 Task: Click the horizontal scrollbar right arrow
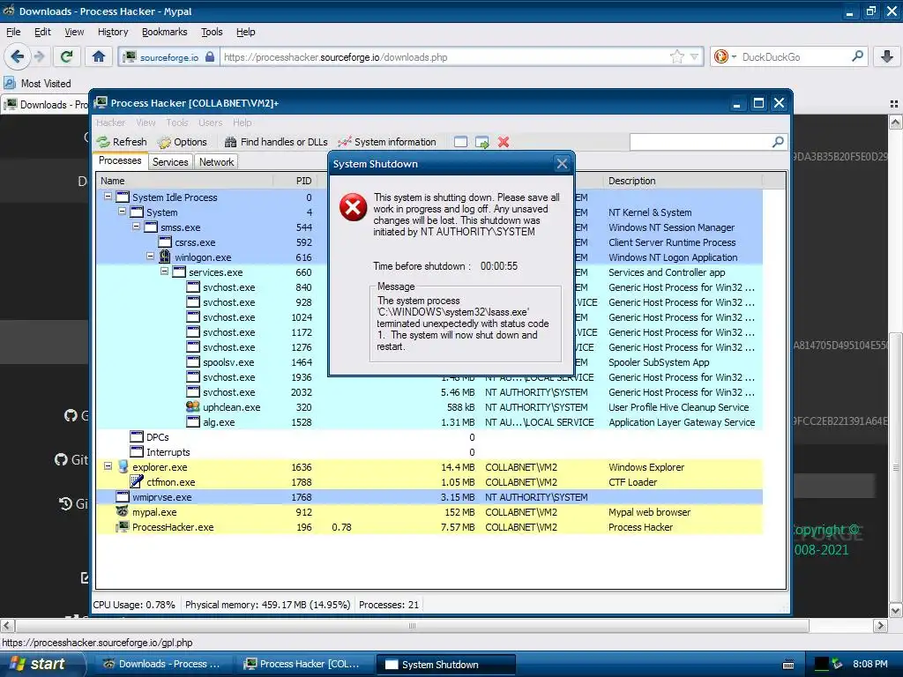[880, 625]
